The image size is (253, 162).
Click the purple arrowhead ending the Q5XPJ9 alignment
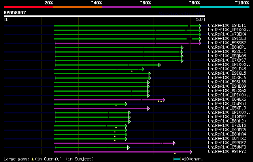(149, 109)
